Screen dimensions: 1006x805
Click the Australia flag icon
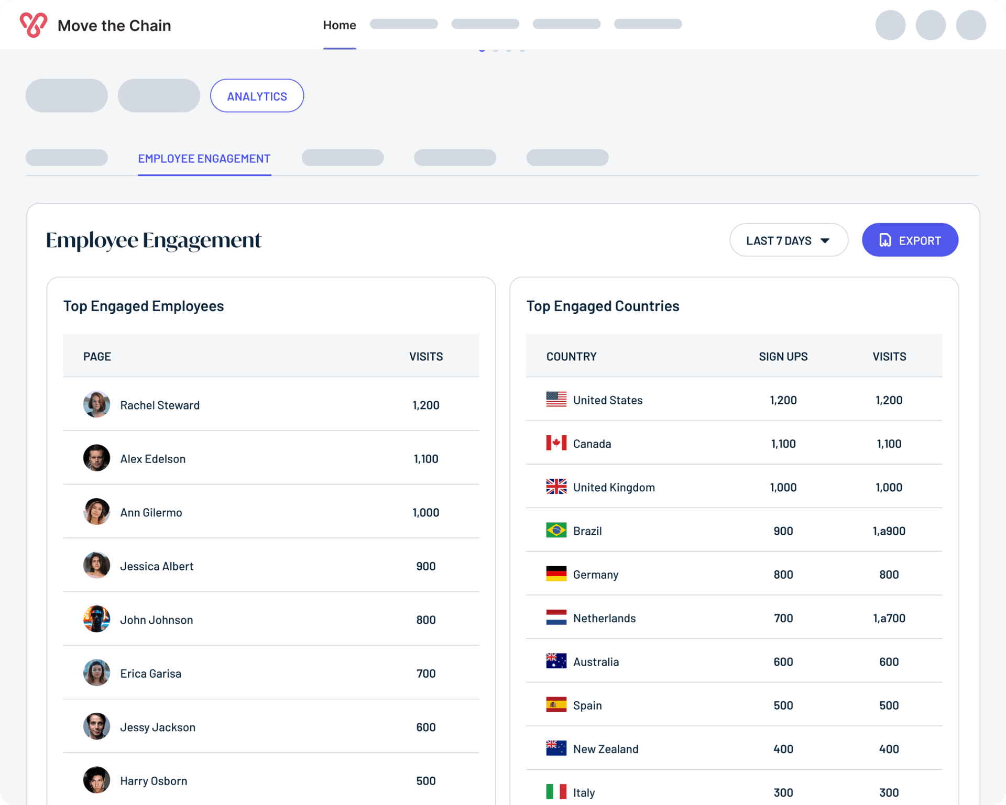[556, 661]
